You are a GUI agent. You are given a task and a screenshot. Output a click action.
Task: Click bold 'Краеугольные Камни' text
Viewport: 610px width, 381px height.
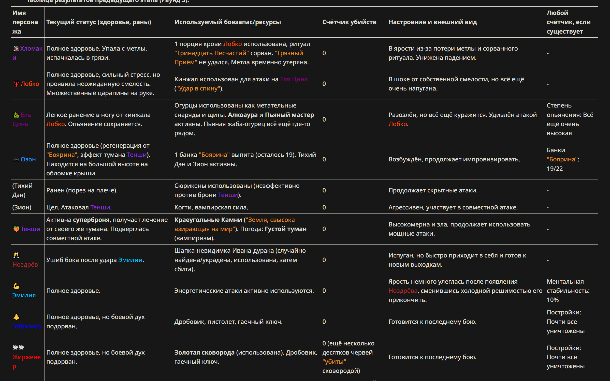point(208,220)
